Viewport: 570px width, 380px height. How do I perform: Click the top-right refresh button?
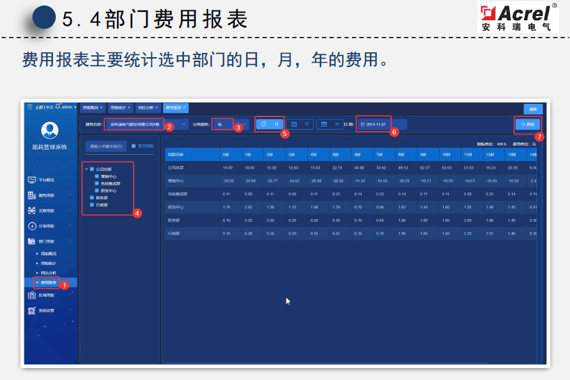click(x=533, y=109)
